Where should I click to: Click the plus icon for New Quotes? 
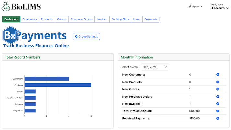(218, 89)
